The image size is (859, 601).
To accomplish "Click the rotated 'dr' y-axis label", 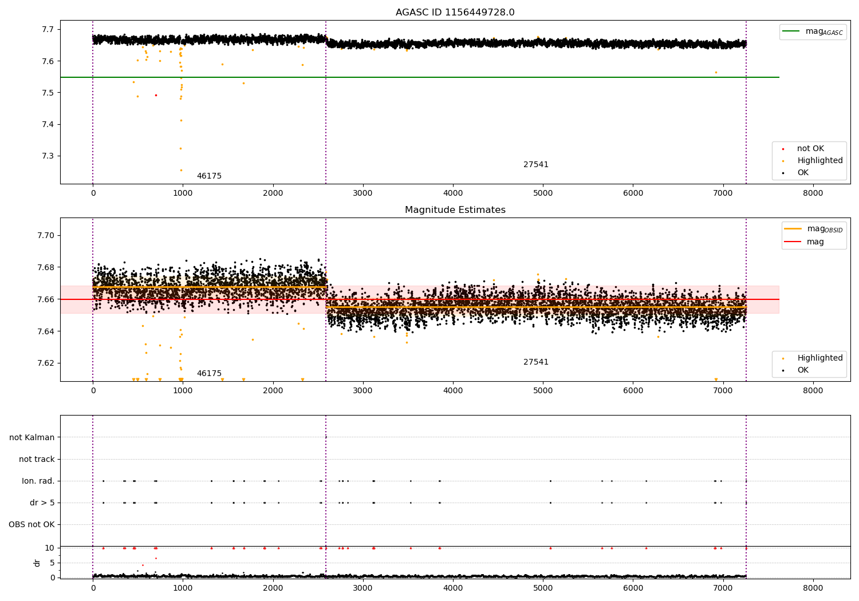I will [37, 563].
